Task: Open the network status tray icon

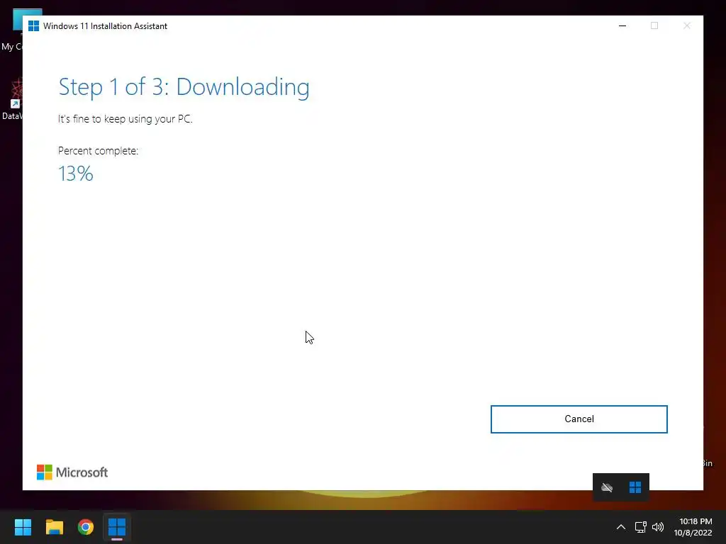Action: tap(641, 527)
